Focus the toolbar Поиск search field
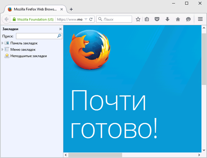207x158 pixels. (x=114, y=19)
